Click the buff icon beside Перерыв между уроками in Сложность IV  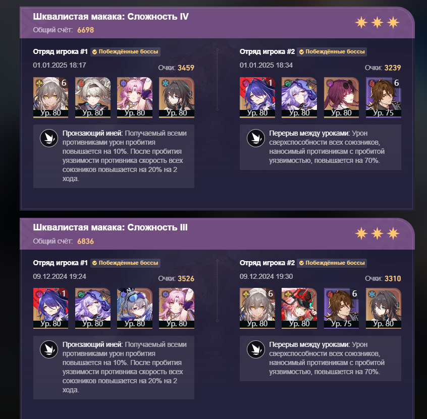[256, 138]
